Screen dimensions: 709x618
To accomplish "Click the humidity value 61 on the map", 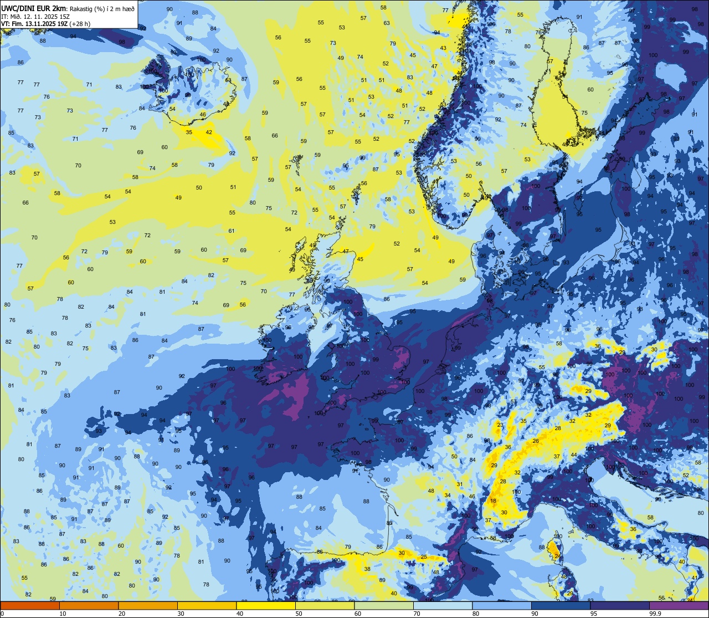I will point(232,231).
